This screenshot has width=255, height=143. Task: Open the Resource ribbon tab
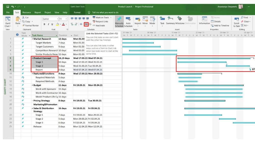pos(27,12)
